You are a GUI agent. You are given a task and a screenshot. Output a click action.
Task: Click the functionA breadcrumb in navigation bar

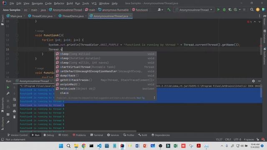140,10
